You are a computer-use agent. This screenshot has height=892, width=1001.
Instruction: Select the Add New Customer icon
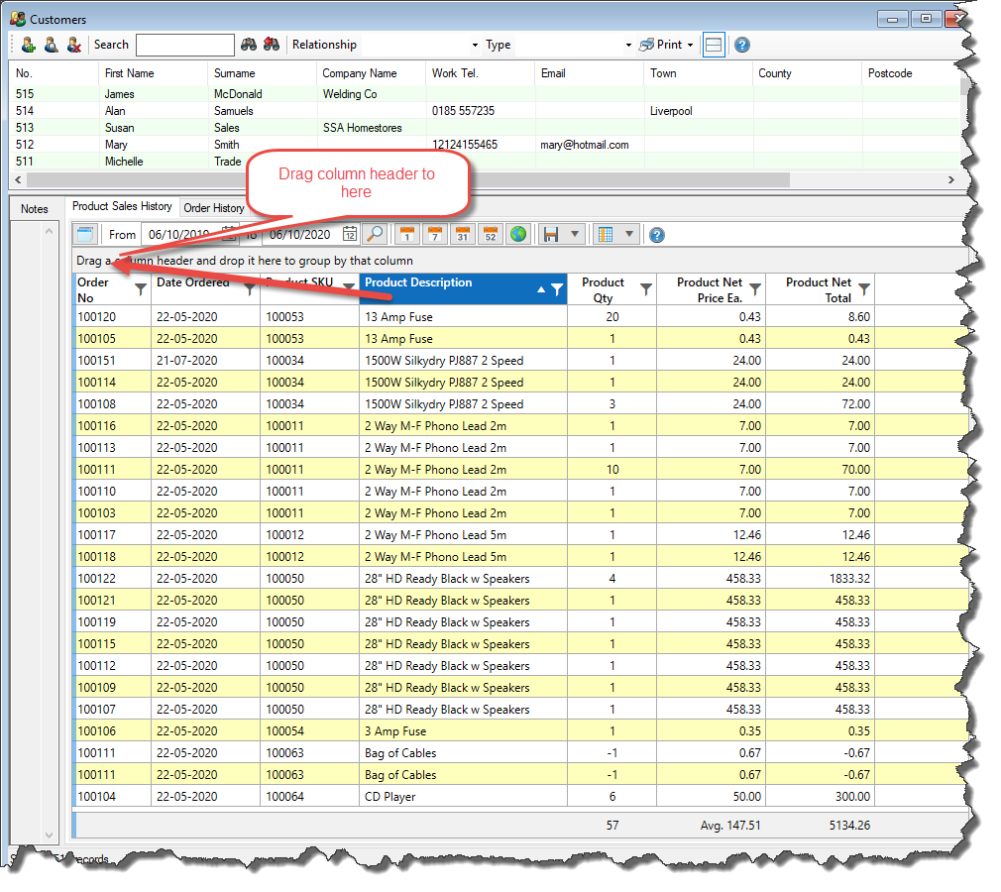click(28, 45)
